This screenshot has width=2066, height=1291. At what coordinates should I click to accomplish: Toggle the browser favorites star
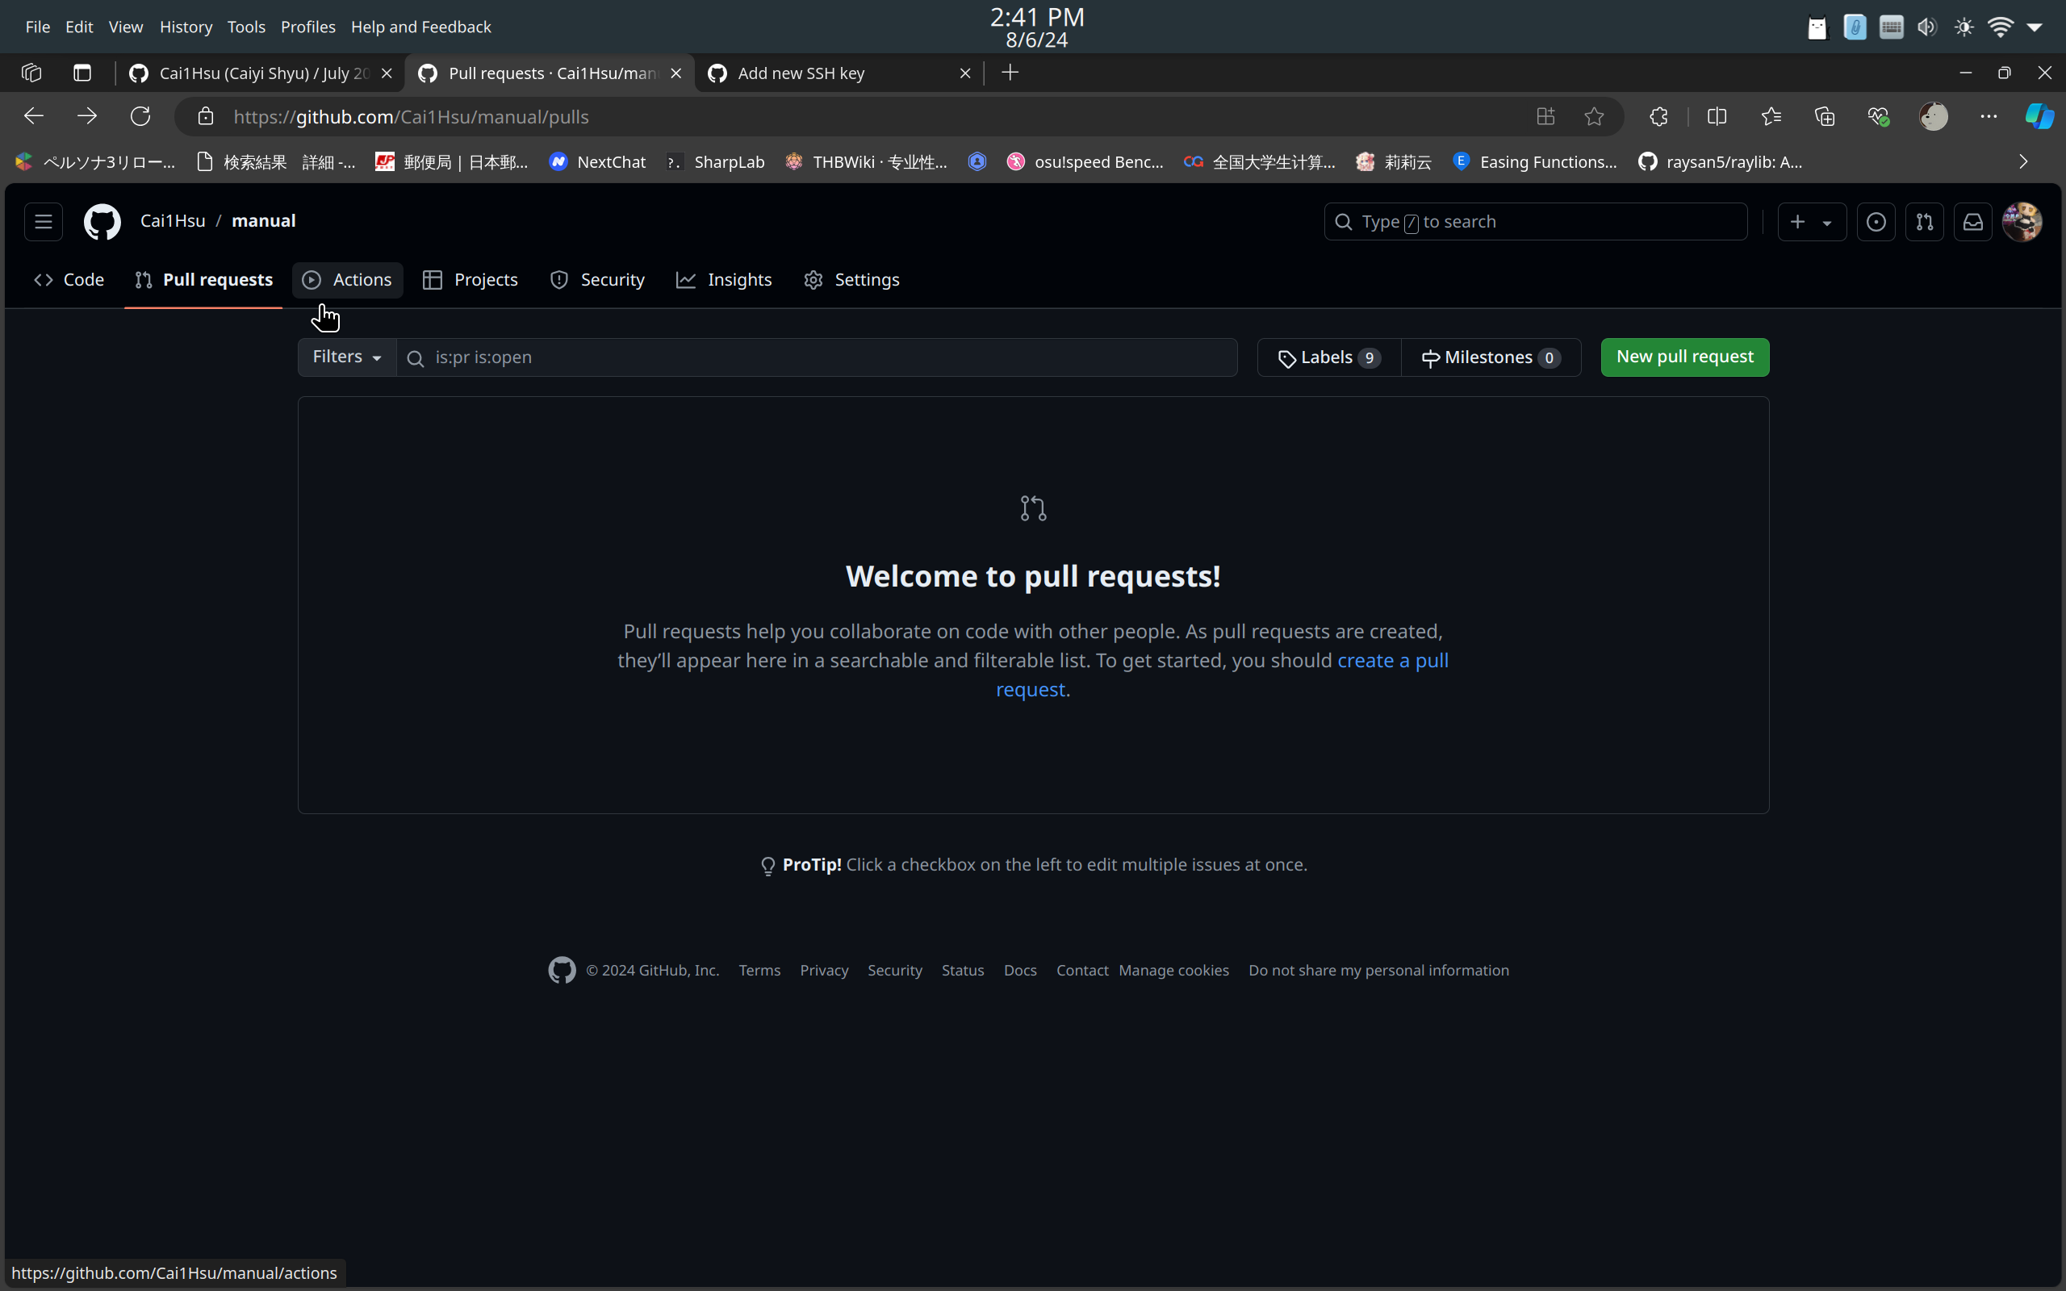click(x=1594, y=116)
